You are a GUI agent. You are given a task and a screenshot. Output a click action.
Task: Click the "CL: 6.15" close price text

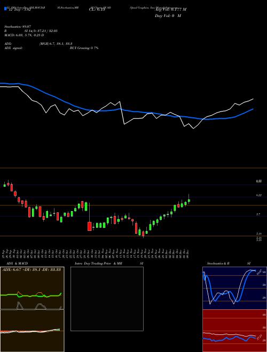(97, 10)
